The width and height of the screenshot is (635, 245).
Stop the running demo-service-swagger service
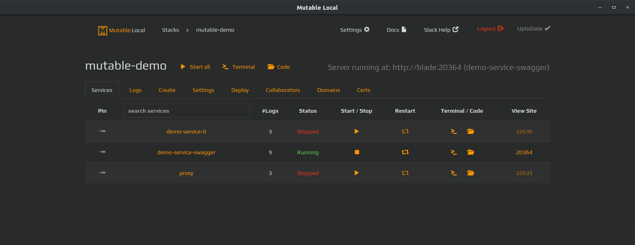coord(357,152)
